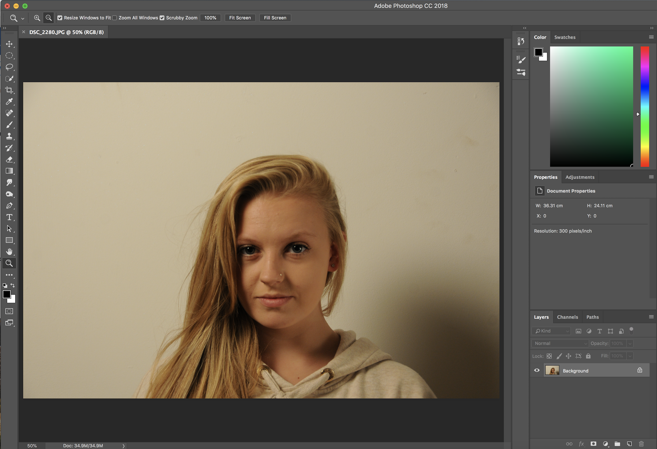The image size is (657, 449).
Task: Click the Fill Screen button
Action: click(x=275, y=18)
